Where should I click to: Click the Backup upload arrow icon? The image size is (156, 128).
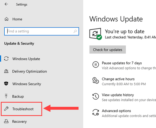(6, 96)
